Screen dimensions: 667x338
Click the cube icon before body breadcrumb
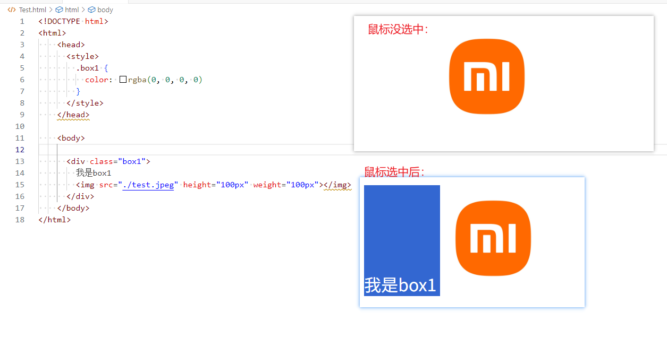pos(91,10)
